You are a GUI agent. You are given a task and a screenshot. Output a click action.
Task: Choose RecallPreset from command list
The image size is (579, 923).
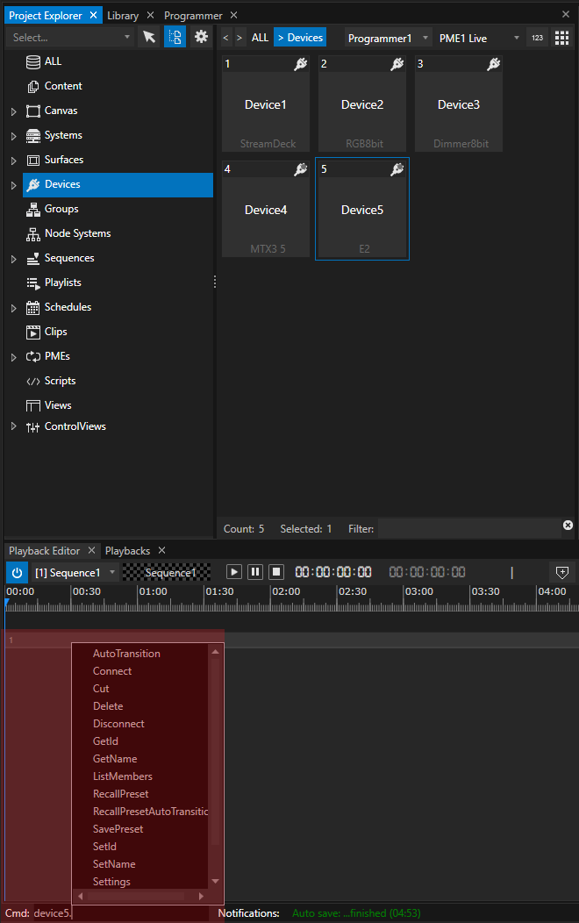click(121, 794)
